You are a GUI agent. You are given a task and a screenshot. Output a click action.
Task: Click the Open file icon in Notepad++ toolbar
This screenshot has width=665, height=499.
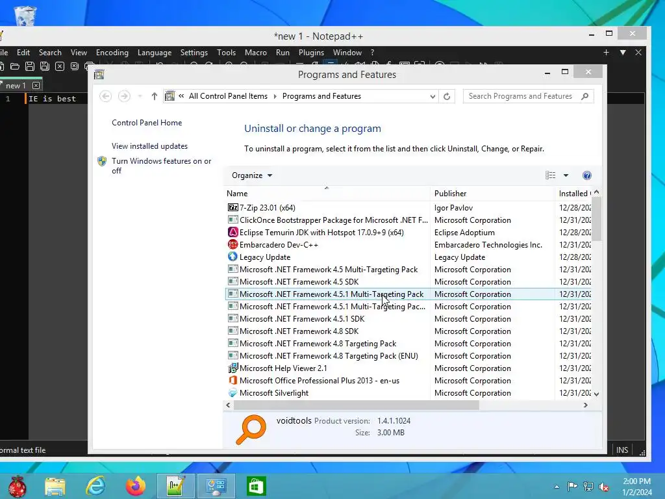15,66
